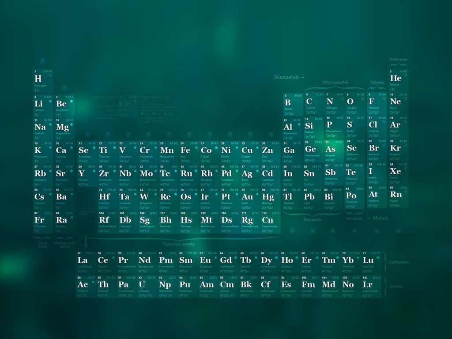Click the Rutherfordium (Rf) cell
Viewport: 452px width, 339px height.
point(108,222)
